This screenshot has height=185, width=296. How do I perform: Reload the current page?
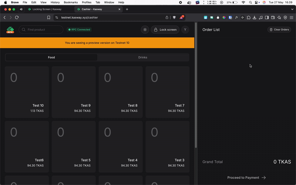17,17
